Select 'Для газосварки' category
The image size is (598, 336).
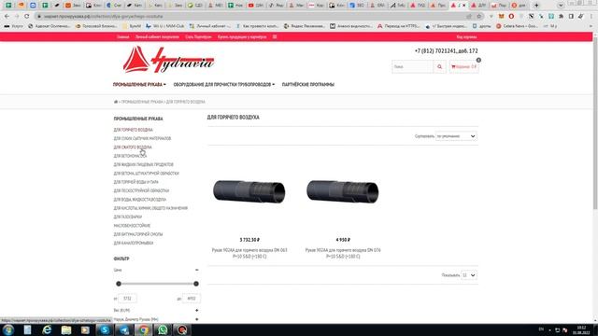pyautogui.click(x=127, y=217)
